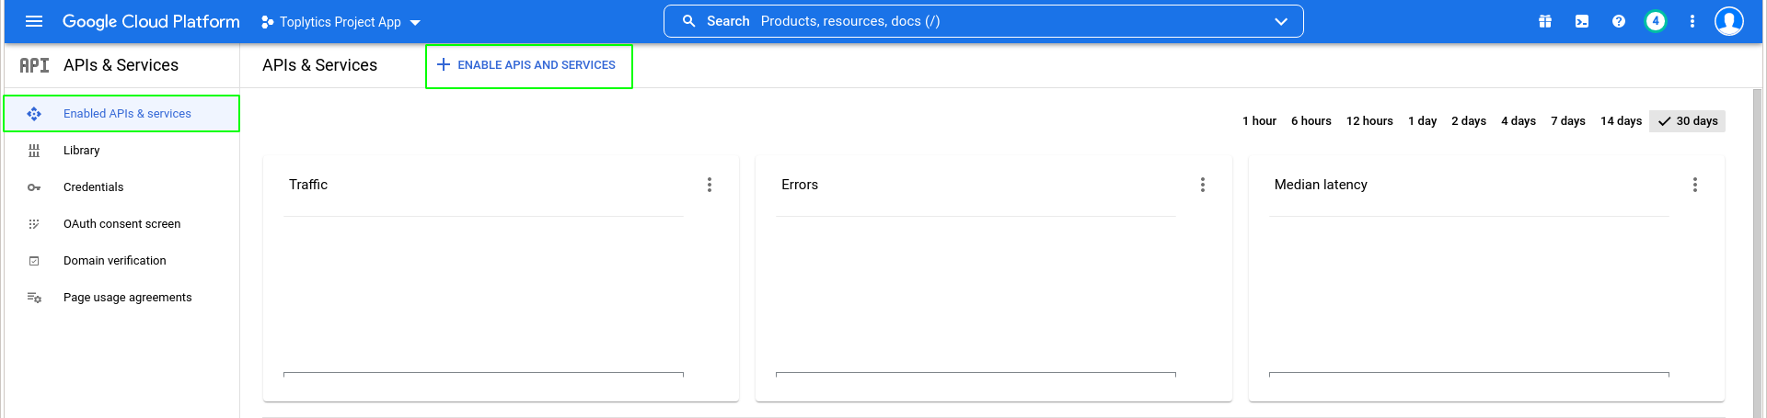1767x418 pixels.
Task: Go to Library in sidebar
Action: point(81,151)
